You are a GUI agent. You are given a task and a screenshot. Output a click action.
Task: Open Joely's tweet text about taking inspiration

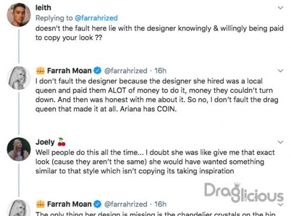tap(155, 162)
